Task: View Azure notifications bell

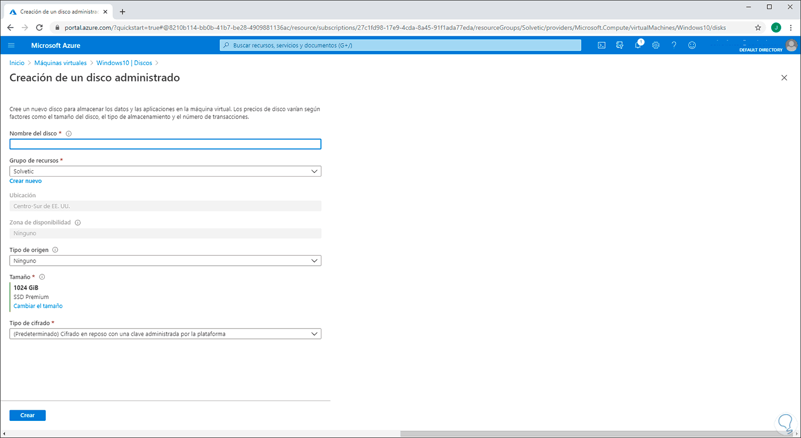Action: coord(638,45)
